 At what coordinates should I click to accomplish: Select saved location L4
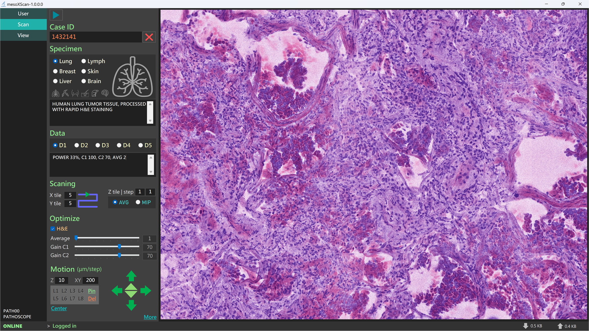point(81,291)
